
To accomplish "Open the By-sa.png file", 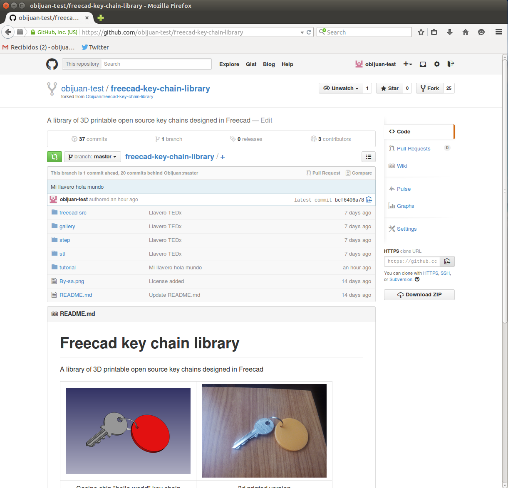I will coord(72,281).
